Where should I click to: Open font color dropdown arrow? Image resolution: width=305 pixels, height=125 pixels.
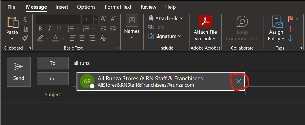pos(63,38)
